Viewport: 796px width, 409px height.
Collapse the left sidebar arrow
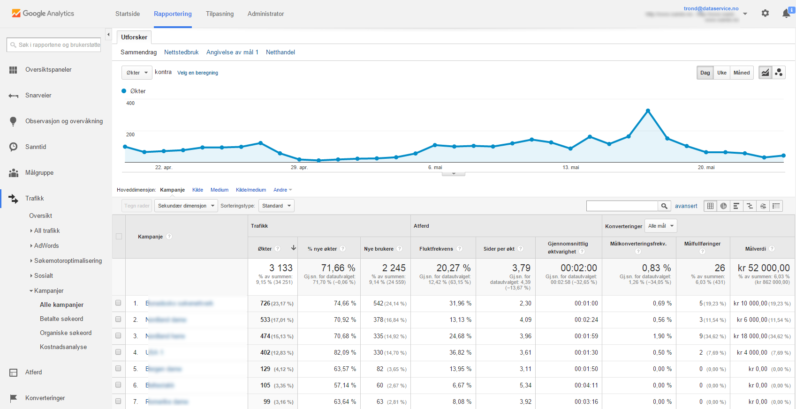(108, 35)
